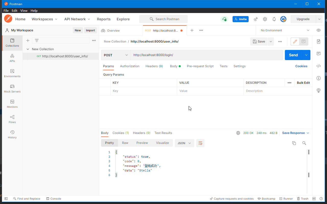Click the Send button
The height and width of the screenshot is (204, 327).
click(293, 55)
